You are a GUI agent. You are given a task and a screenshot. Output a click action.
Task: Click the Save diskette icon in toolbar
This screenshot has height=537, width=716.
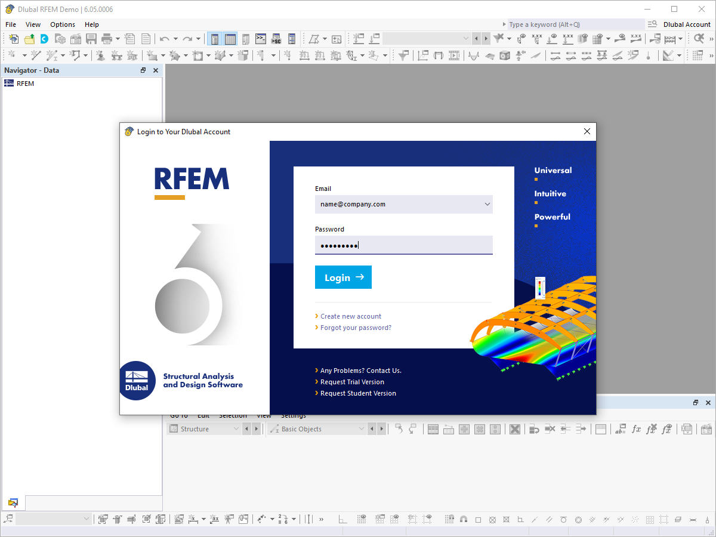tap(91, 39)
